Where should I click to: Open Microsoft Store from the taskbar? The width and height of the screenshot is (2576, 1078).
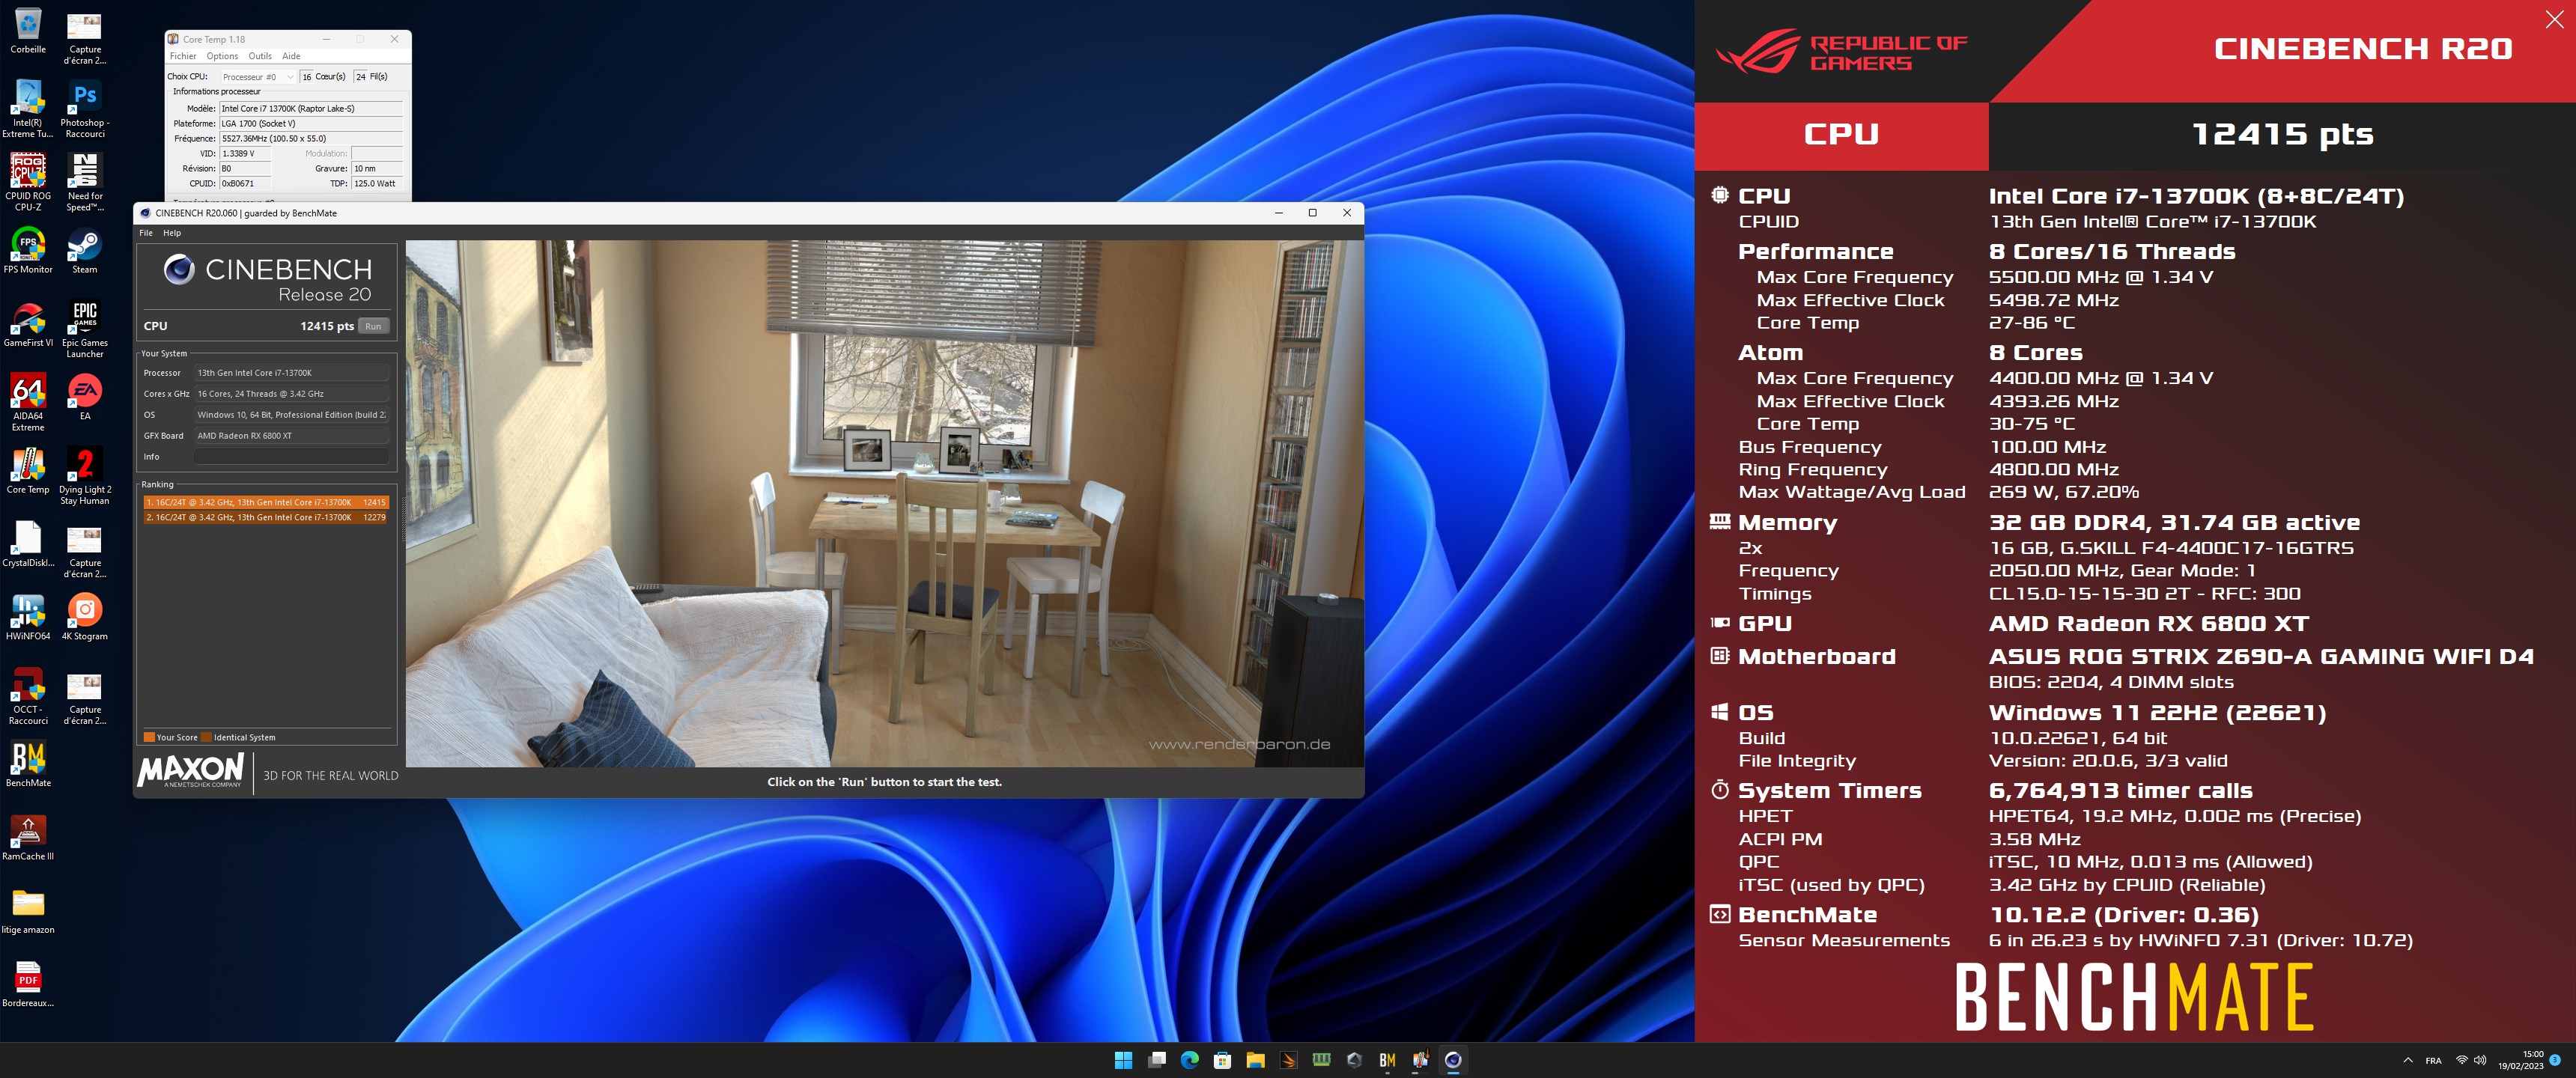pos(1222,1060)
